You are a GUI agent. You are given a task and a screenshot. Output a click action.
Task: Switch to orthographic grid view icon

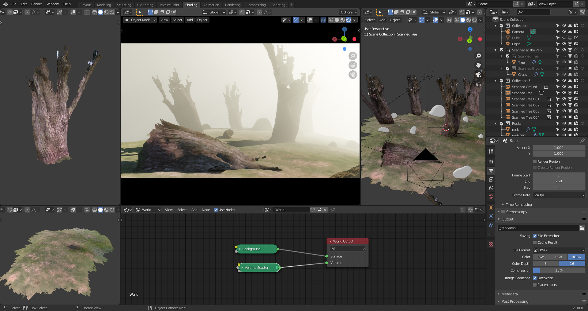coord(478,84)
